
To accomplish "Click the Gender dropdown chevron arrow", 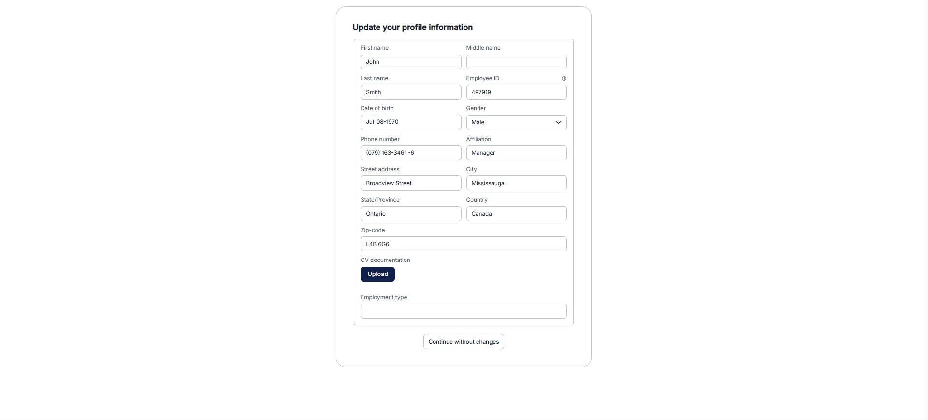I will point(558,122).
